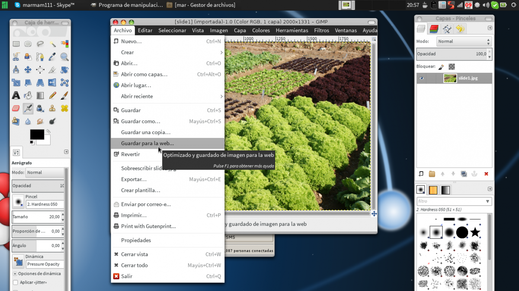The height and width of the screenshot is (291, 519).
Task: Select the slide1.jpg layer thumbnail
Action: click(450, 78)
